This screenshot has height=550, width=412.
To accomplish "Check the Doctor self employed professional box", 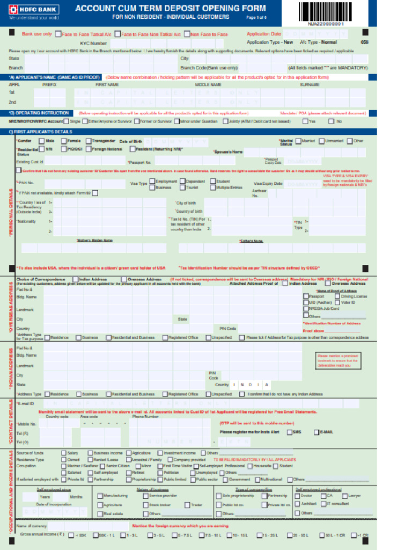I will [x=297, y=496].
